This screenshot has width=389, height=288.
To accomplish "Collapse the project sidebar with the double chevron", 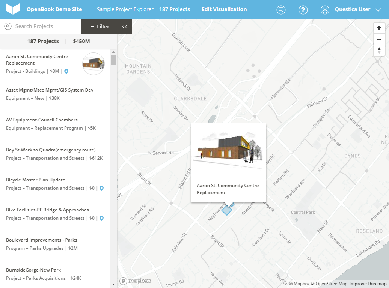I will [x=124, y=26].
